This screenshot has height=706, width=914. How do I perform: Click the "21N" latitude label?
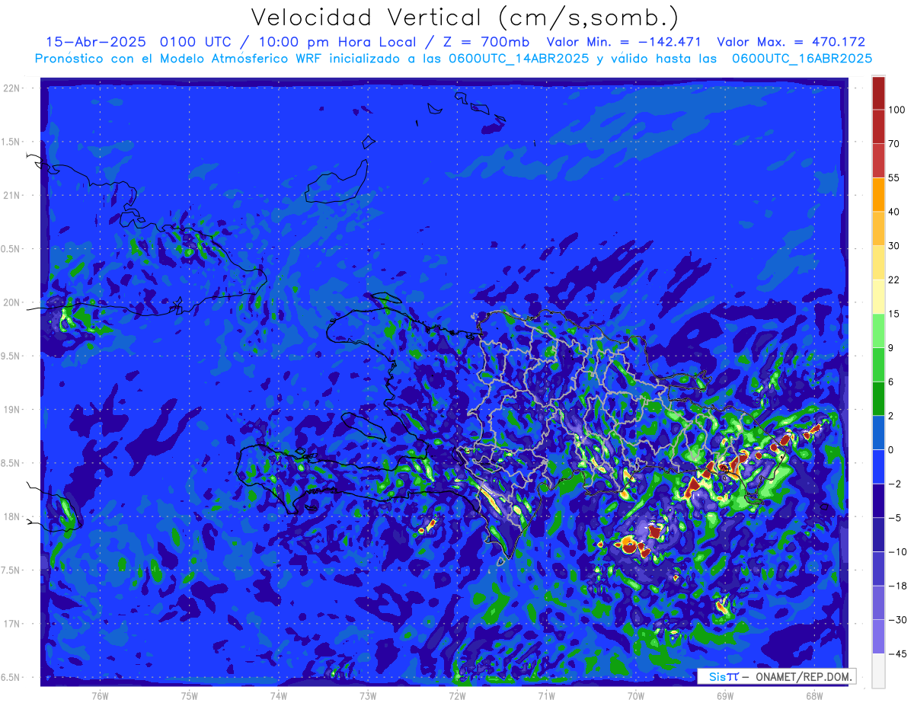pyautogui.click(x=12, y=195)
